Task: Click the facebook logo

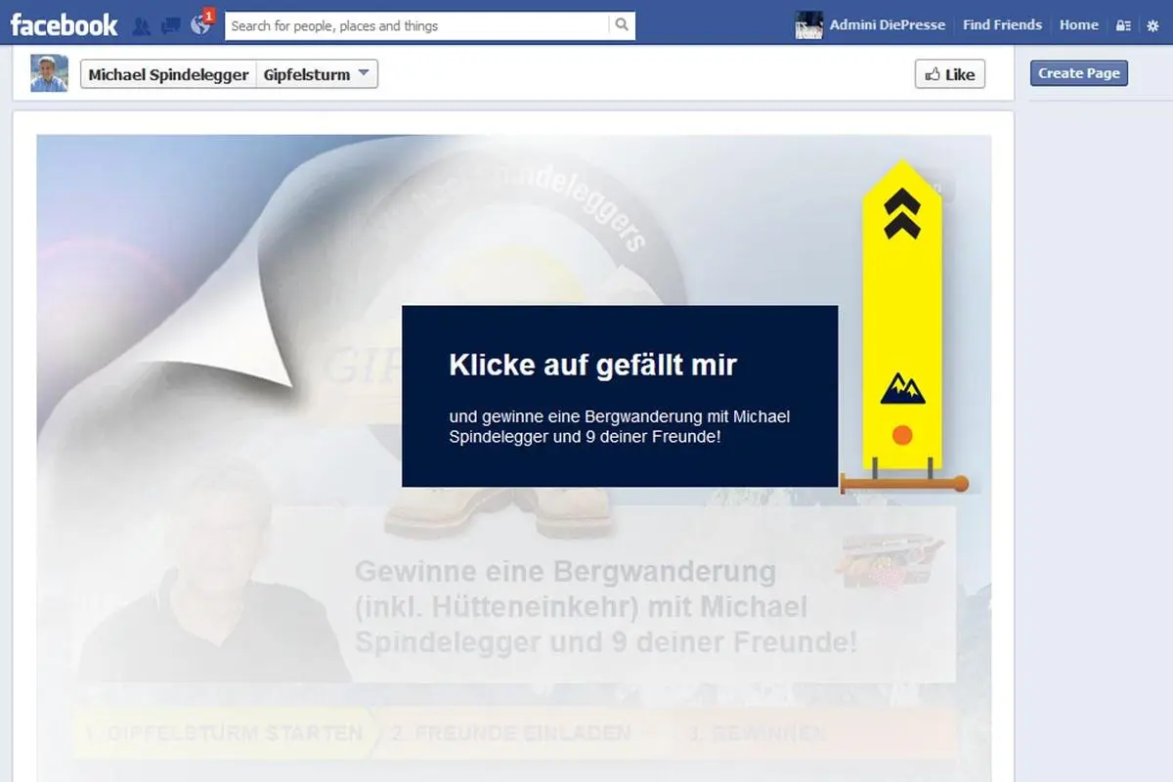Action: (x=62, y=24)
